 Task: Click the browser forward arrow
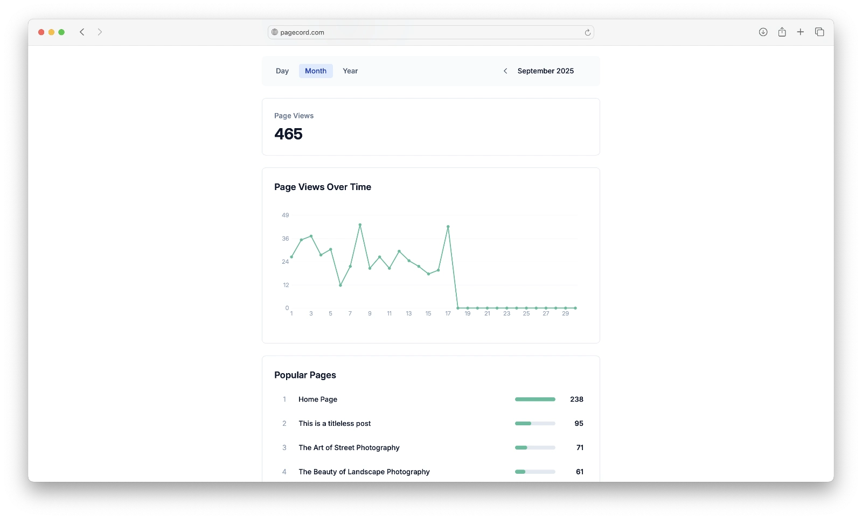pos(100,32)
